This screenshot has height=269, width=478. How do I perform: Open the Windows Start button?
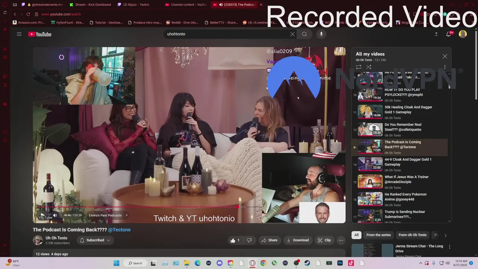point(116,263)
